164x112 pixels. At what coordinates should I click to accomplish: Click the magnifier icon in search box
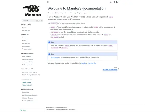(23, 21)
